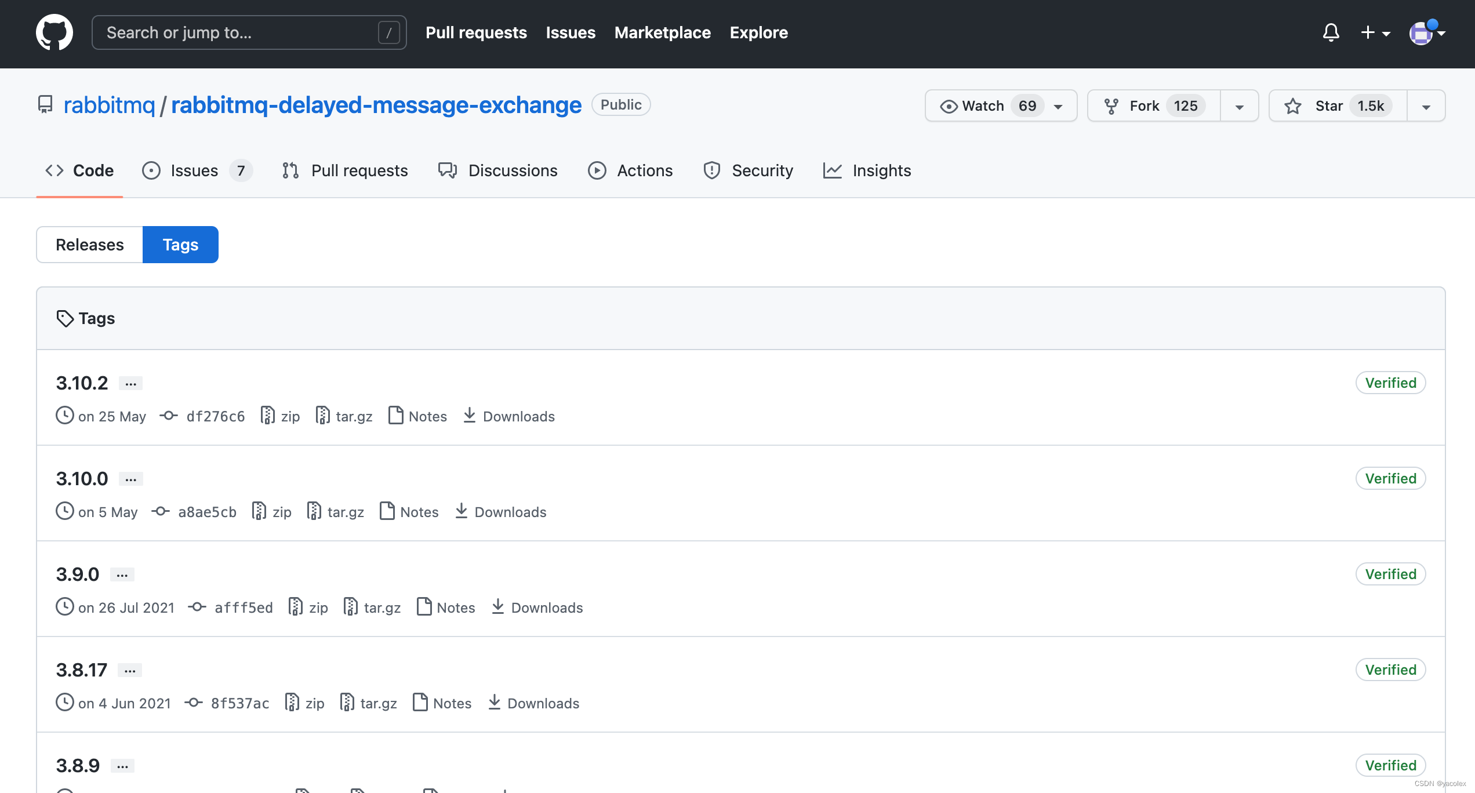Image resolution: width=1475 pixels, height=793 pixels.
Task: Open tag 3.8.17
Action: click(x=81, y=670)
